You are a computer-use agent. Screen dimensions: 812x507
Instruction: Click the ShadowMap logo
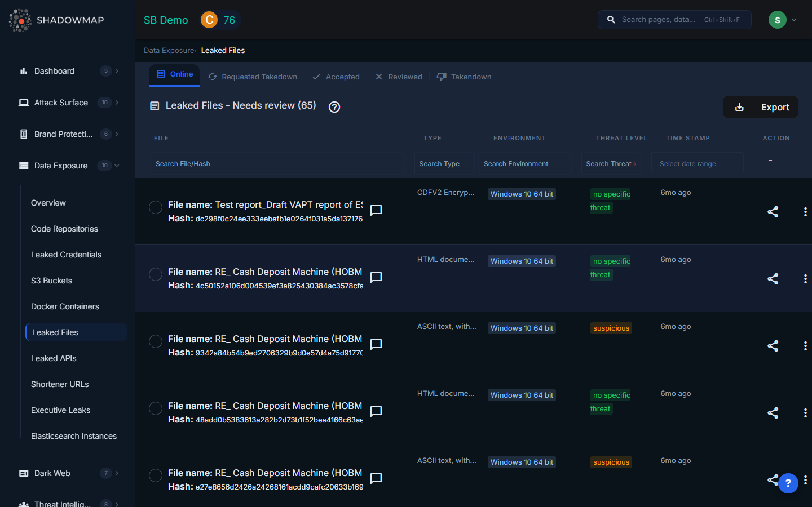coord(56,20)
